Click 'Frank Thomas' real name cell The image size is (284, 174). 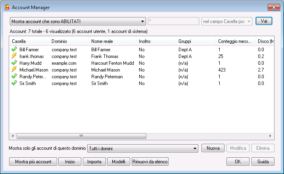point(105,56)
